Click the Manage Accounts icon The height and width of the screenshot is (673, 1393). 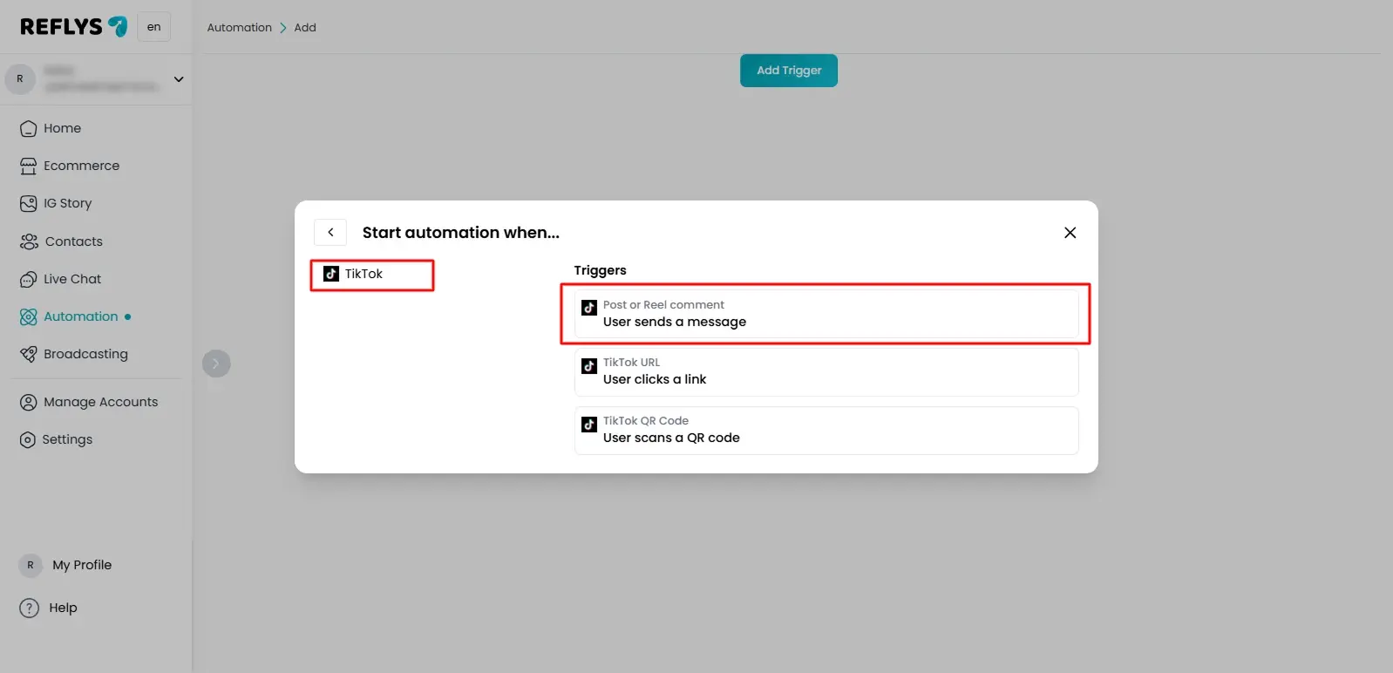[28, 402]
